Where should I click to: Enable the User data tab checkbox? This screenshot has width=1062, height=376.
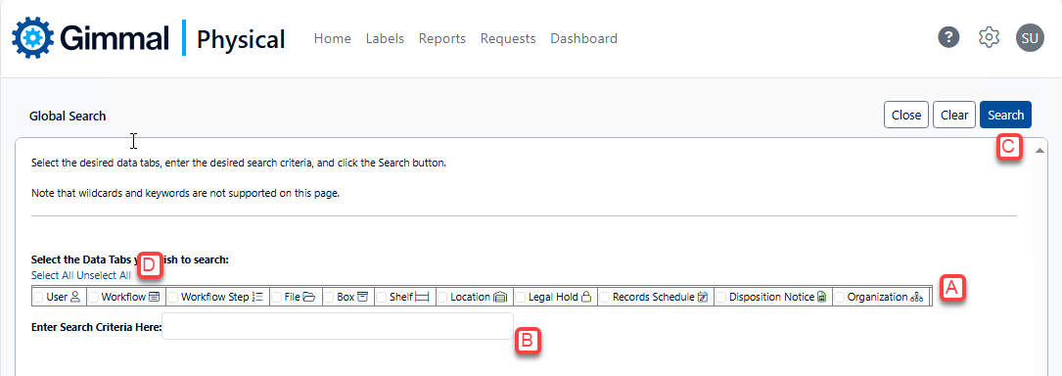coord(39,297)
